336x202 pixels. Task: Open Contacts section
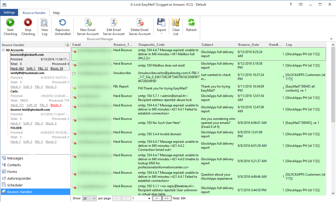click(x=35, y=165)
